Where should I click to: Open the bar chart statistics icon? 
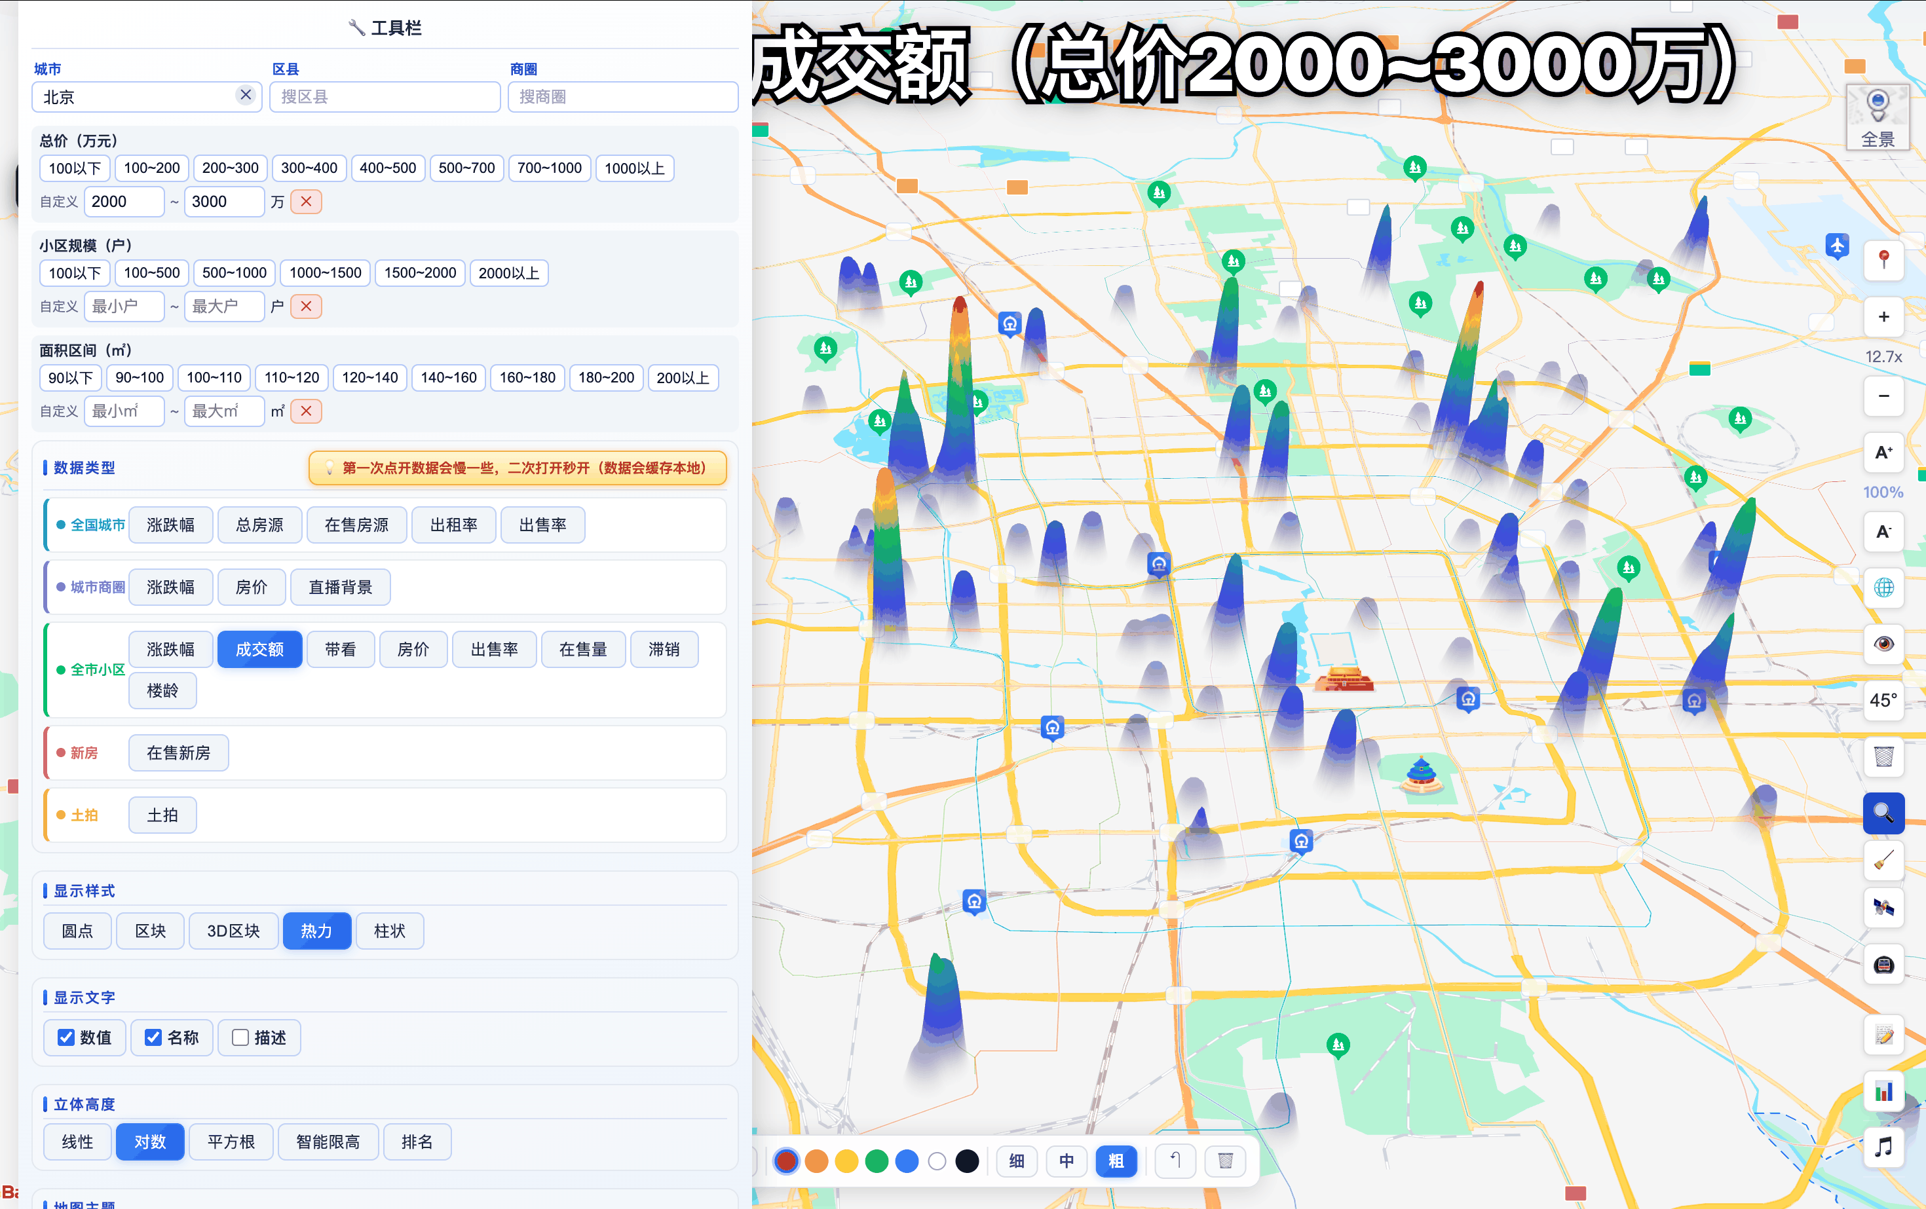1883,1092
